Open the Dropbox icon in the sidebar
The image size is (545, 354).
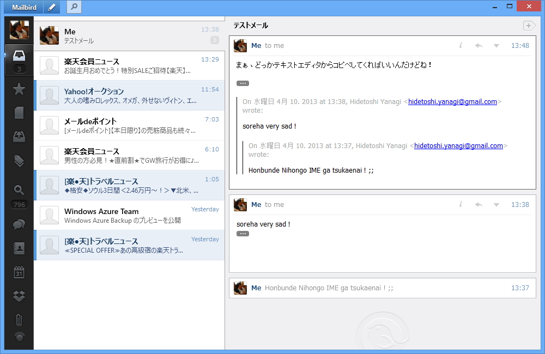19,296
